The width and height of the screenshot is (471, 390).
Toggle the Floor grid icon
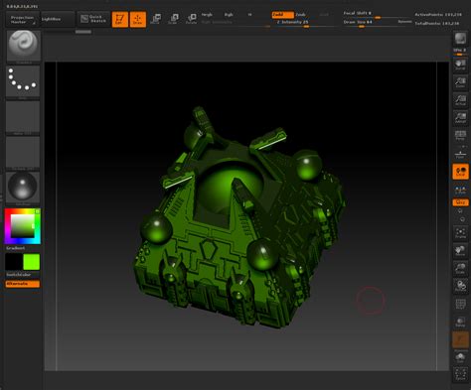(x=460, y=154)
